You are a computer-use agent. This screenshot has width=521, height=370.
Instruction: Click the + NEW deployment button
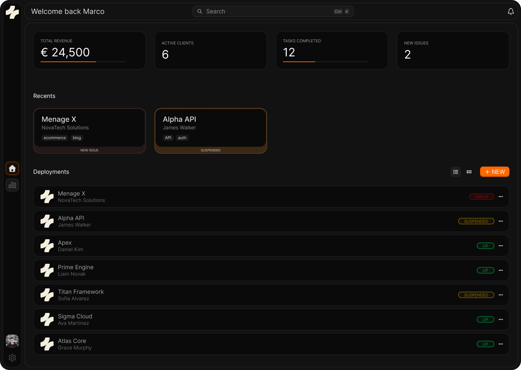coord(495,172)
